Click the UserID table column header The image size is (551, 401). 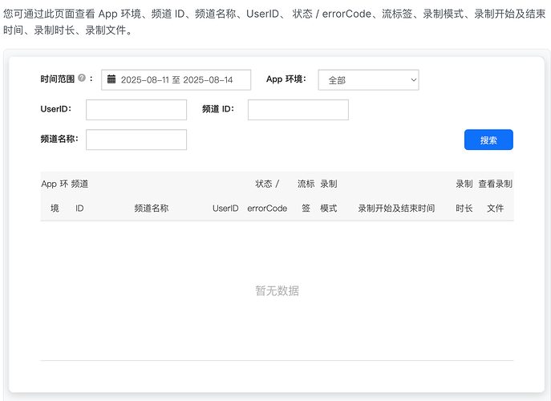225,208
